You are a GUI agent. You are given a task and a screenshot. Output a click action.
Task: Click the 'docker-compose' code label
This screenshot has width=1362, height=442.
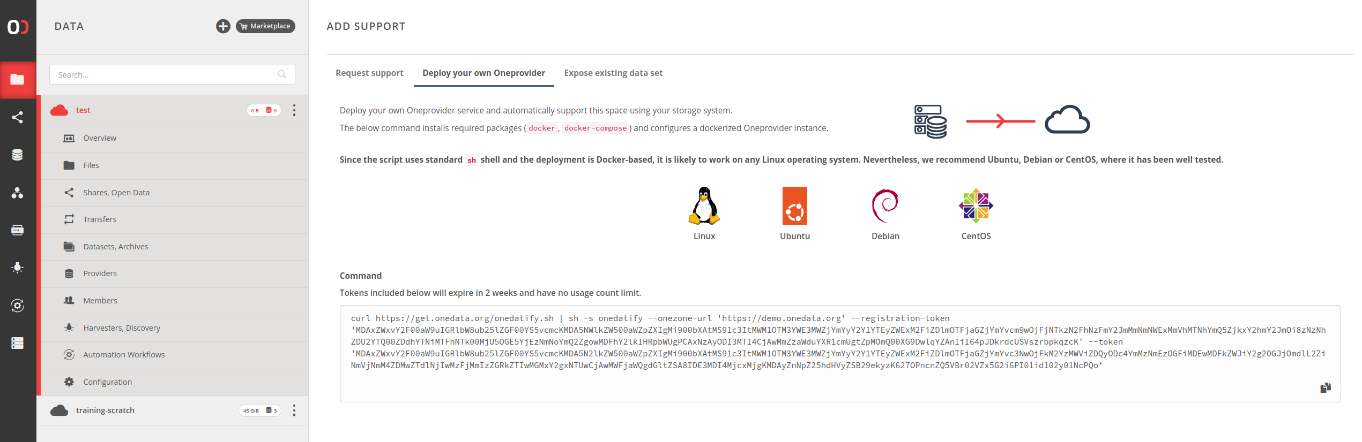pyautogui.click(x=595, y=128)
